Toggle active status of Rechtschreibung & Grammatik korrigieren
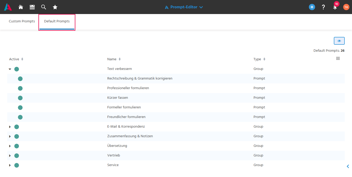Viewport: 352px width, 177px height. coord(20,79)
